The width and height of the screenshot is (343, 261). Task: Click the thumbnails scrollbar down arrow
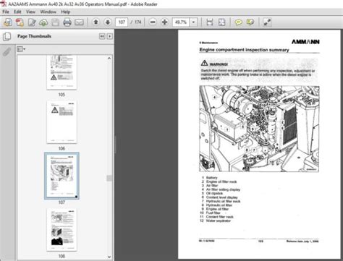click(x=109, y=257)
